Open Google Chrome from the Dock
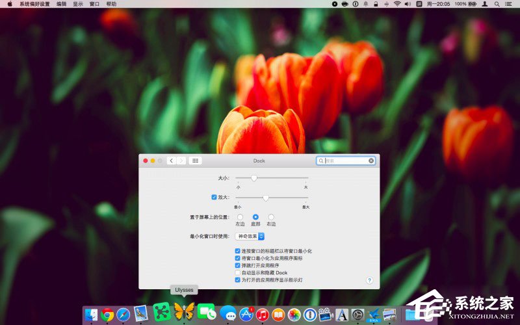520x325 pixels. pos(108,315)
